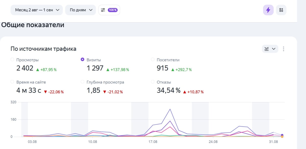Expand the По дням grouping dropdown

pyautogui.click(x=81, y=10)
